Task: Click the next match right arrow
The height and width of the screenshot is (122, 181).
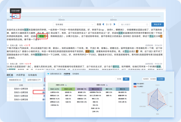Action: click(115, 24)
